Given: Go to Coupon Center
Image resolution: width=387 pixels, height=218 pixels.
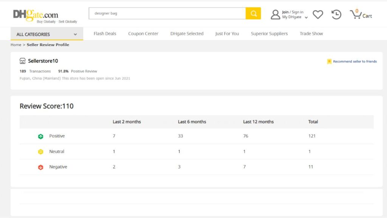Looking at the screenshot, I should point(143,34).
